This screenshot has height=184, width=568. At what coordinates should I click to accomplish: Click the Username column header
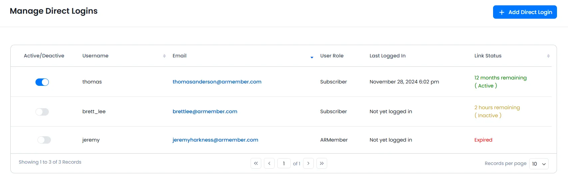95,56
